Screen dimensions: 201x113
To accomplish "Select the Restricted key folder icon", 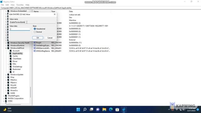I will 11,69.
